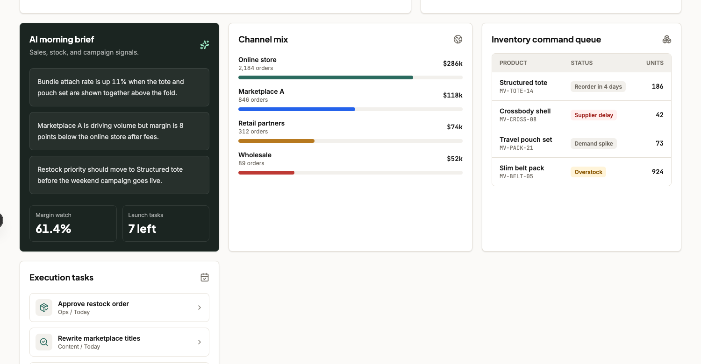The height and width of the screenshot is (364, 701).
Task: Click the Online store channel label
Action: coord(258,60)
